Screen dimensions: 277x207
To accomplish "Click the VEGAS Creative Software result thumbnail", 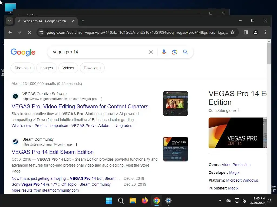I will click(175, 103).
